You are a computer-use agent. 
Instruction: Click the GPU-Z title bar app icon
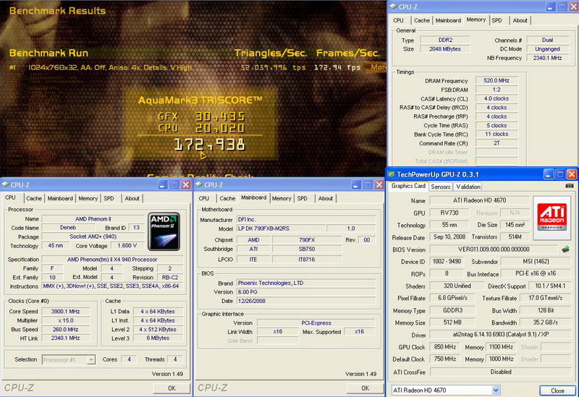click(391, 174)
